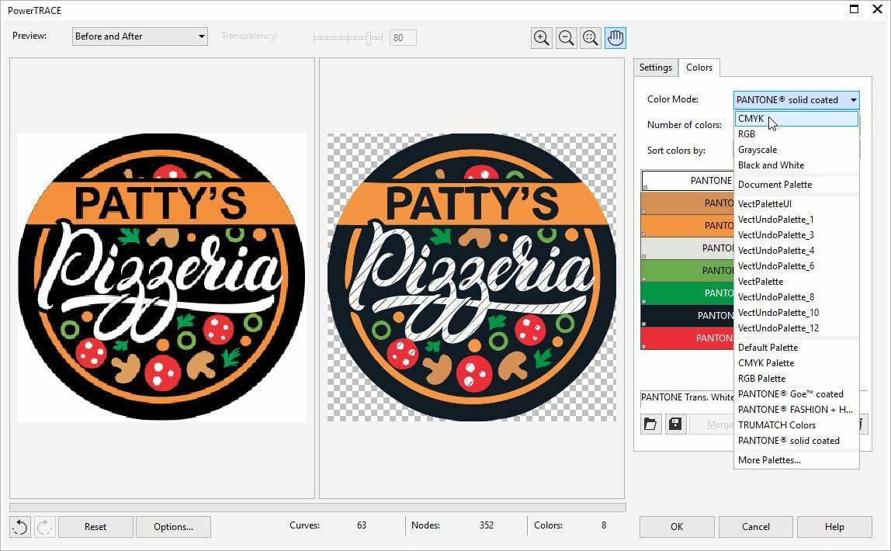Open the Options... dialog button

(x=173, y=527)
